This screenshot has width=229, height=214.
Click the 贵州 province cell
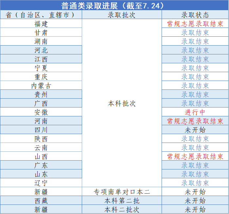(x=41, y=94)
